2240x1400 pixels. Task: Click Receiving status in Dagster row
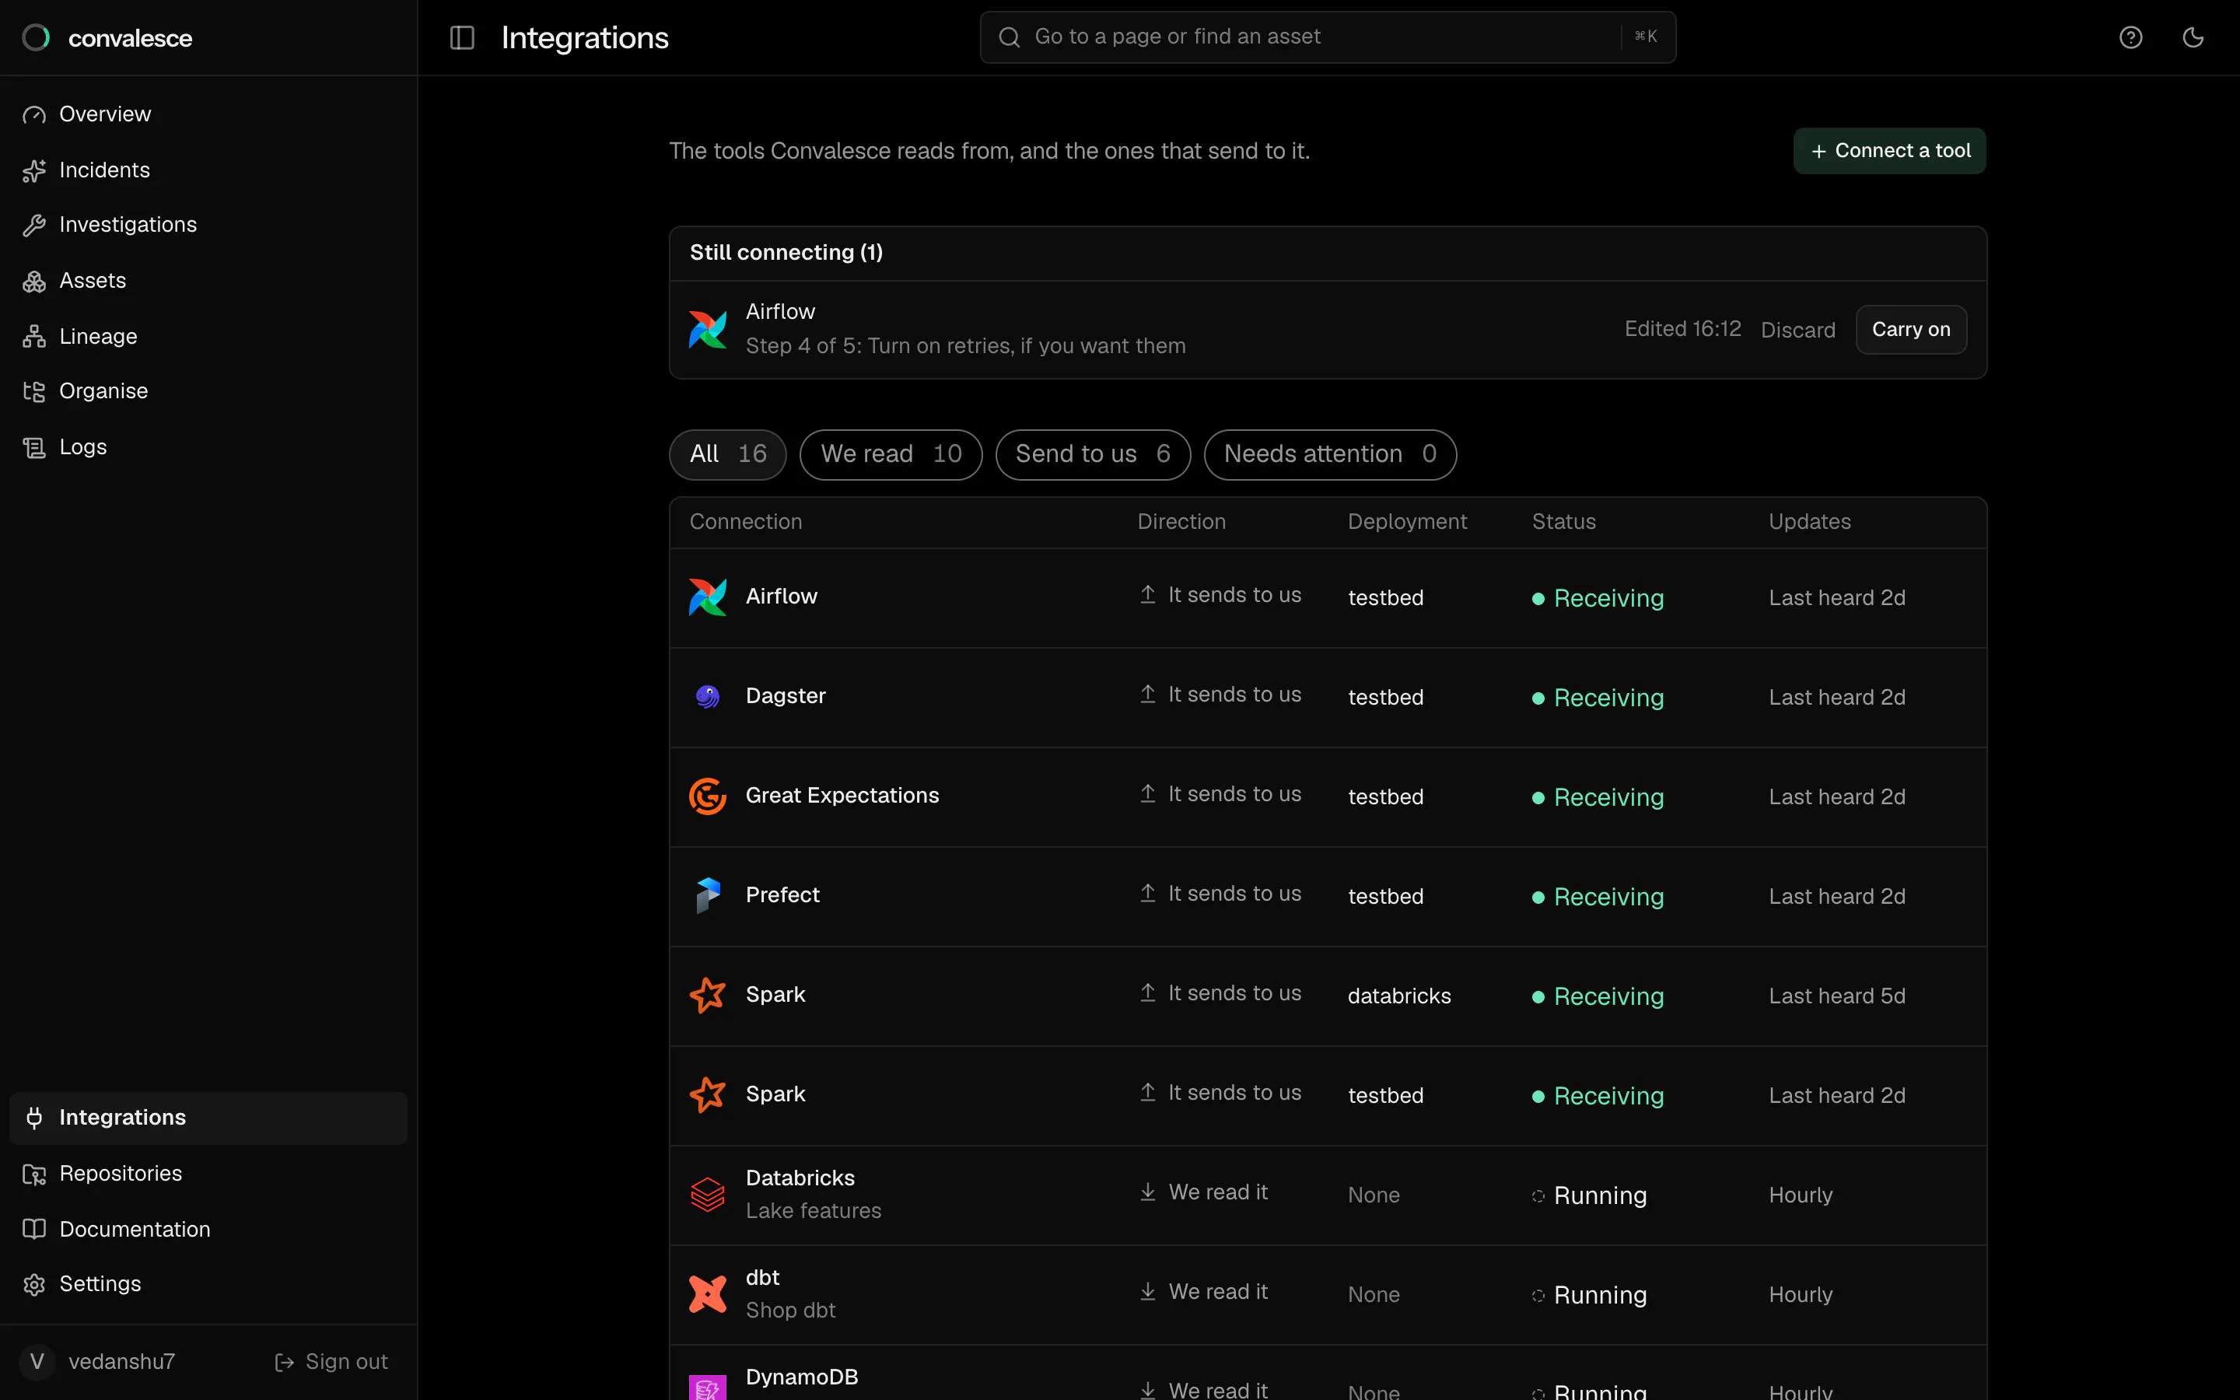pos(1598,698)
